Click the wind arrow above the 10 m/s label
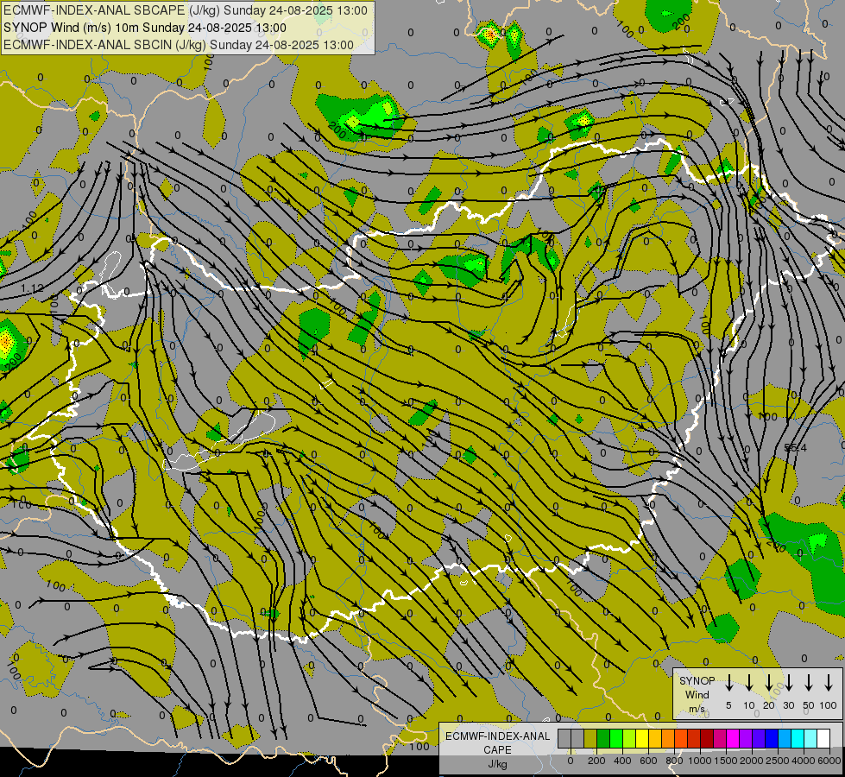 pyautogui.click(x=748, y=683)
